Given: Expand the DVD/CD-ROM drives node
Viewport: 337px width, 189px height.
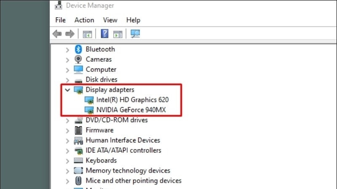Looking at the screenshot, I should [x=67, y=120].
